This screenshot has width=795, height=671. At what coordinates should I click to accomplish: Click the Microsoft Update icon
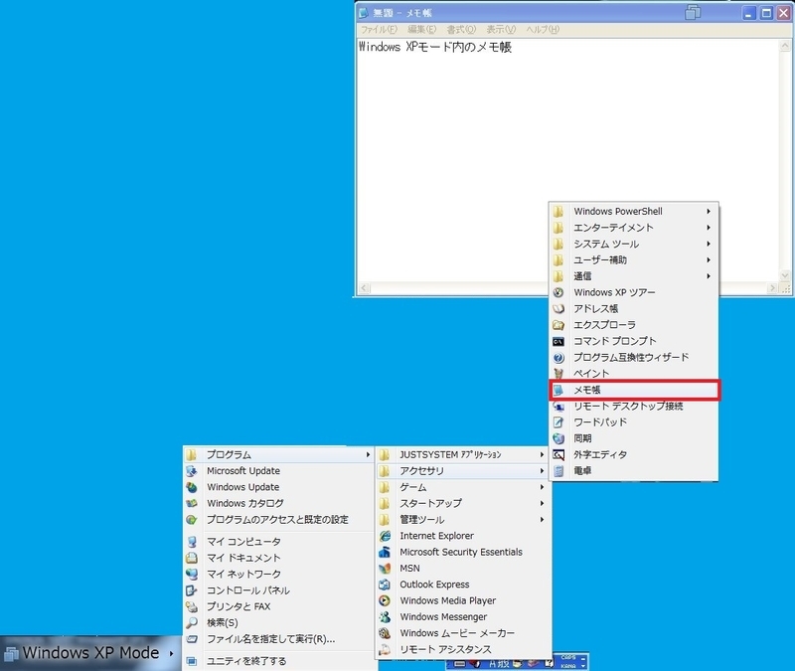[x=191, y=471]
